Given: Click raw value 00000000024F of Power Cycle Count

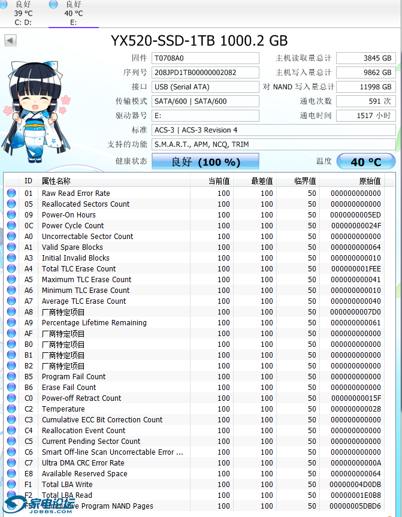Looking at the screenshot, I should point(356,225).
